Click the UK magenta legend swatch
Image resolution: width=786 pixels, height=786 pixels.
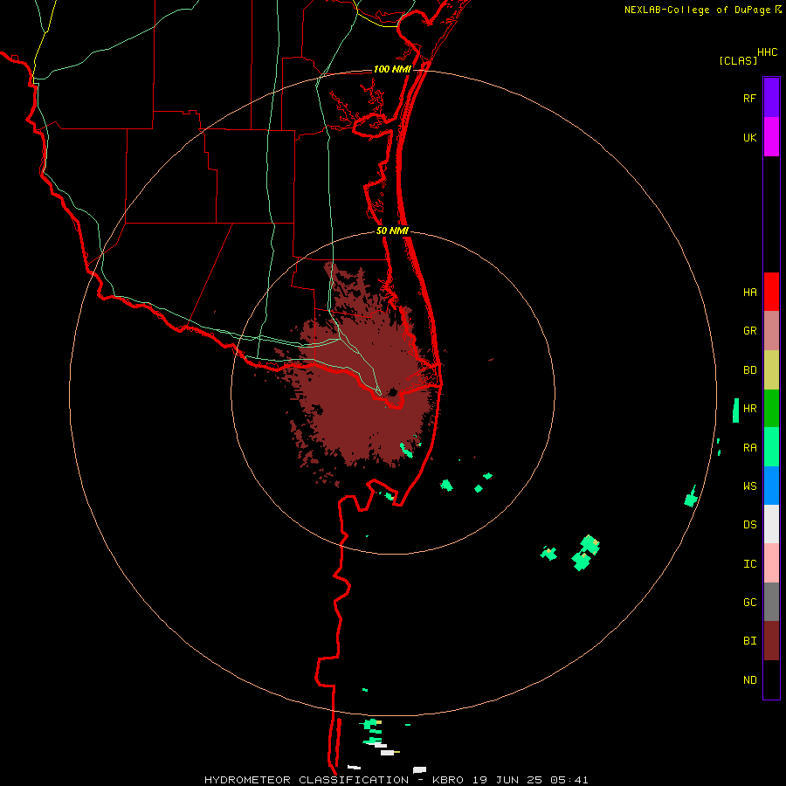pyautogui.click(x=771, y=137)
